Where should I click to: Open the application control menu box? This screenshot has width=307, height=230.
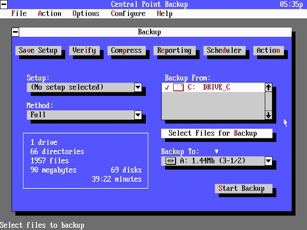(x=4, y=4)
